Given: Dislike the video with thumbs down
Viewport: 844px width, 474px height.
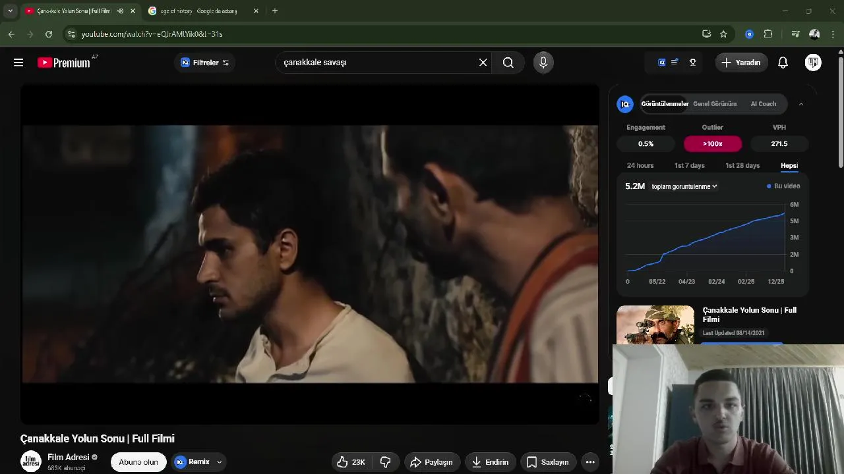Looking at the screenshot, I should [x=386, y=462].
